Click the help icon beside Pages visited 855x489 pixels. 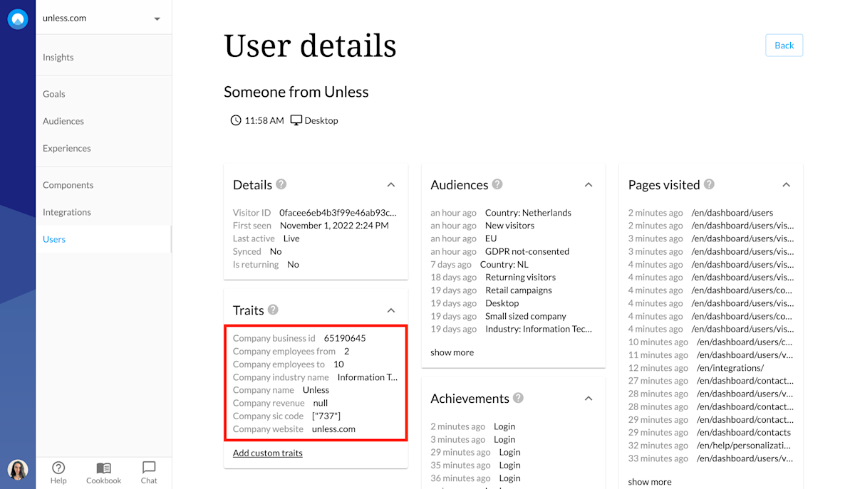[x=709, y=184]
